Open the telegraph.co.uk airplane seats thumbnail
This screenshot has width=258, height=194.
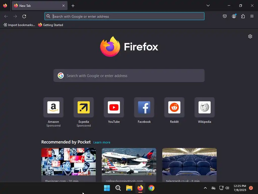pos(189,161)
